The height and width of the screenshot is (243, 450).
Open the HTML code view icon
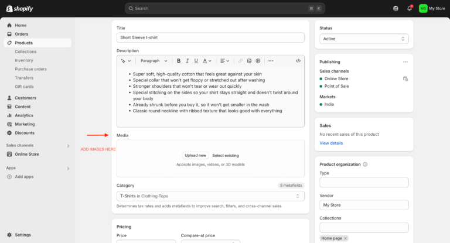tap(298, 61)
